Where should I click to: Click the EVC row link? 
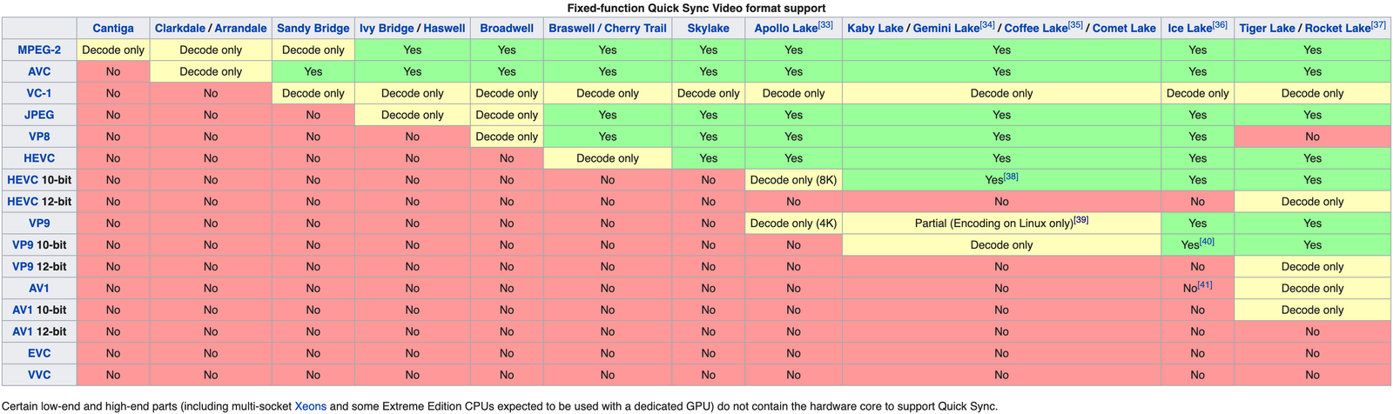[x=39, y=354]
